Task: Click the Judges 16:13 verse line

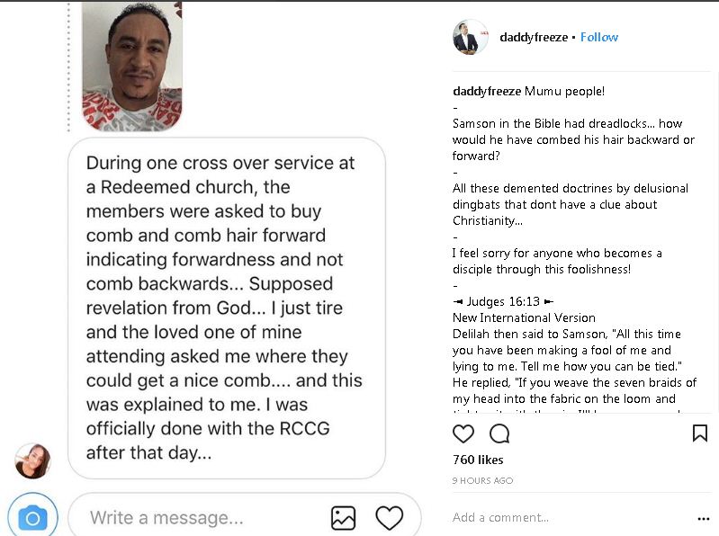Action: [x=503, y=302]
